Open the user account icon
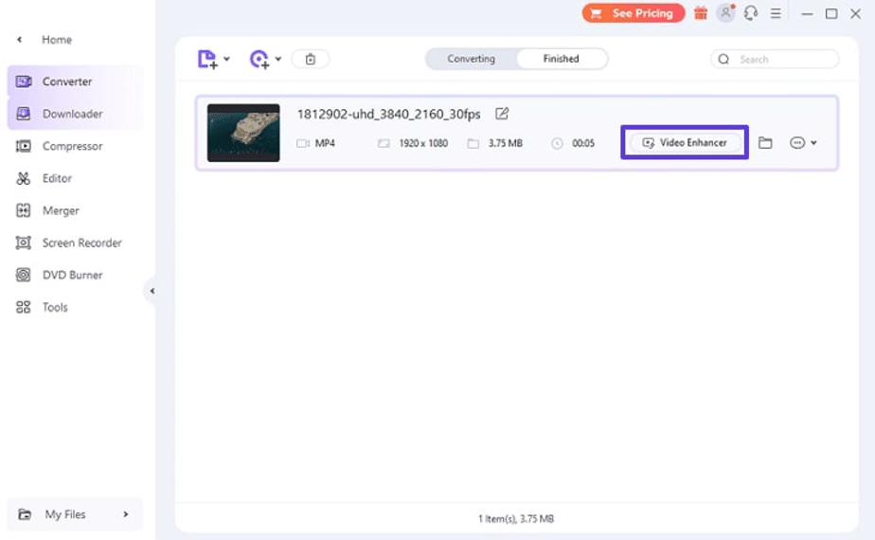 pyautogui.click(x=725, y=13)
